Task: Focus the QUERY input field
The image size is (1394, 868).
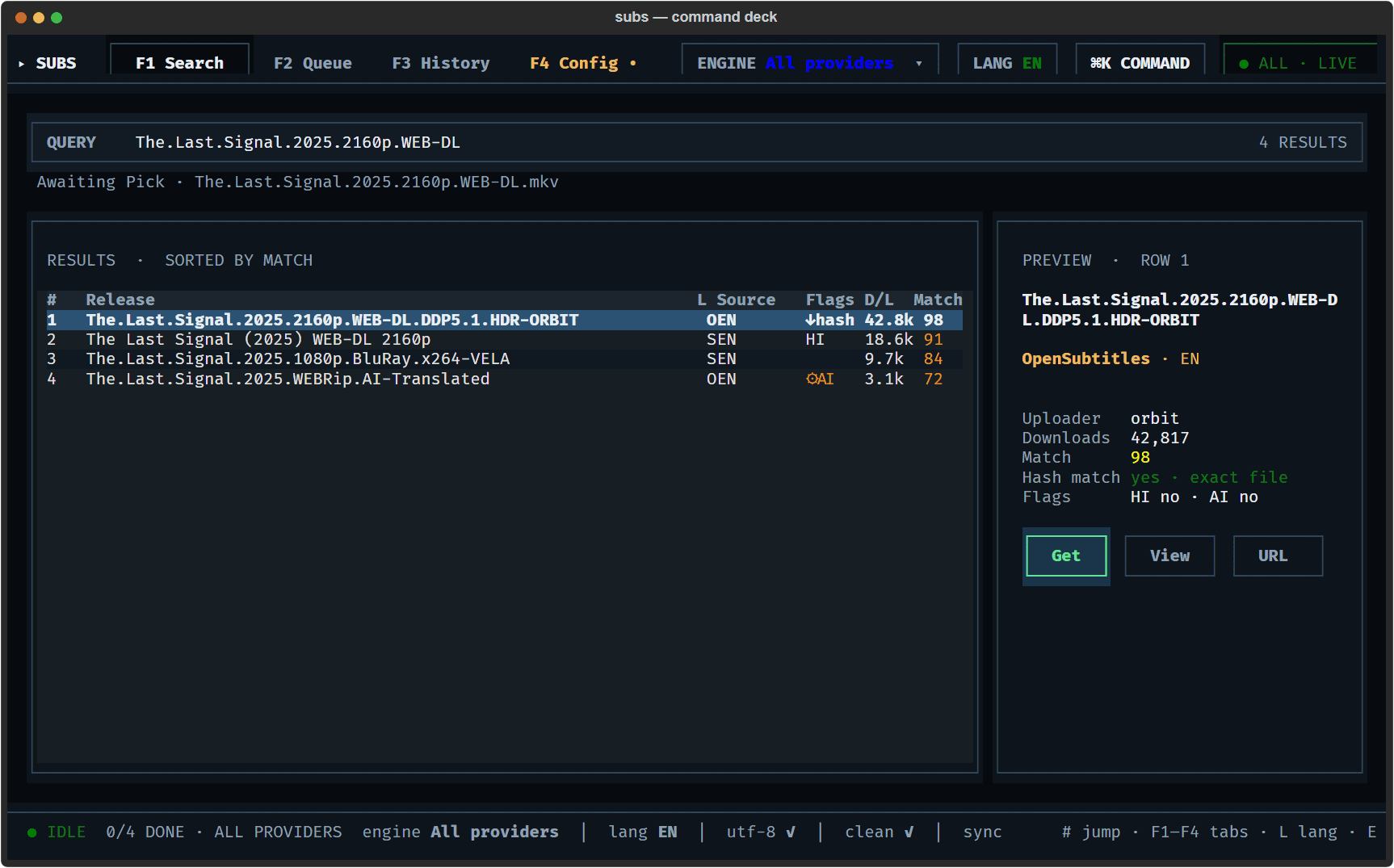Action: point(697,142)
